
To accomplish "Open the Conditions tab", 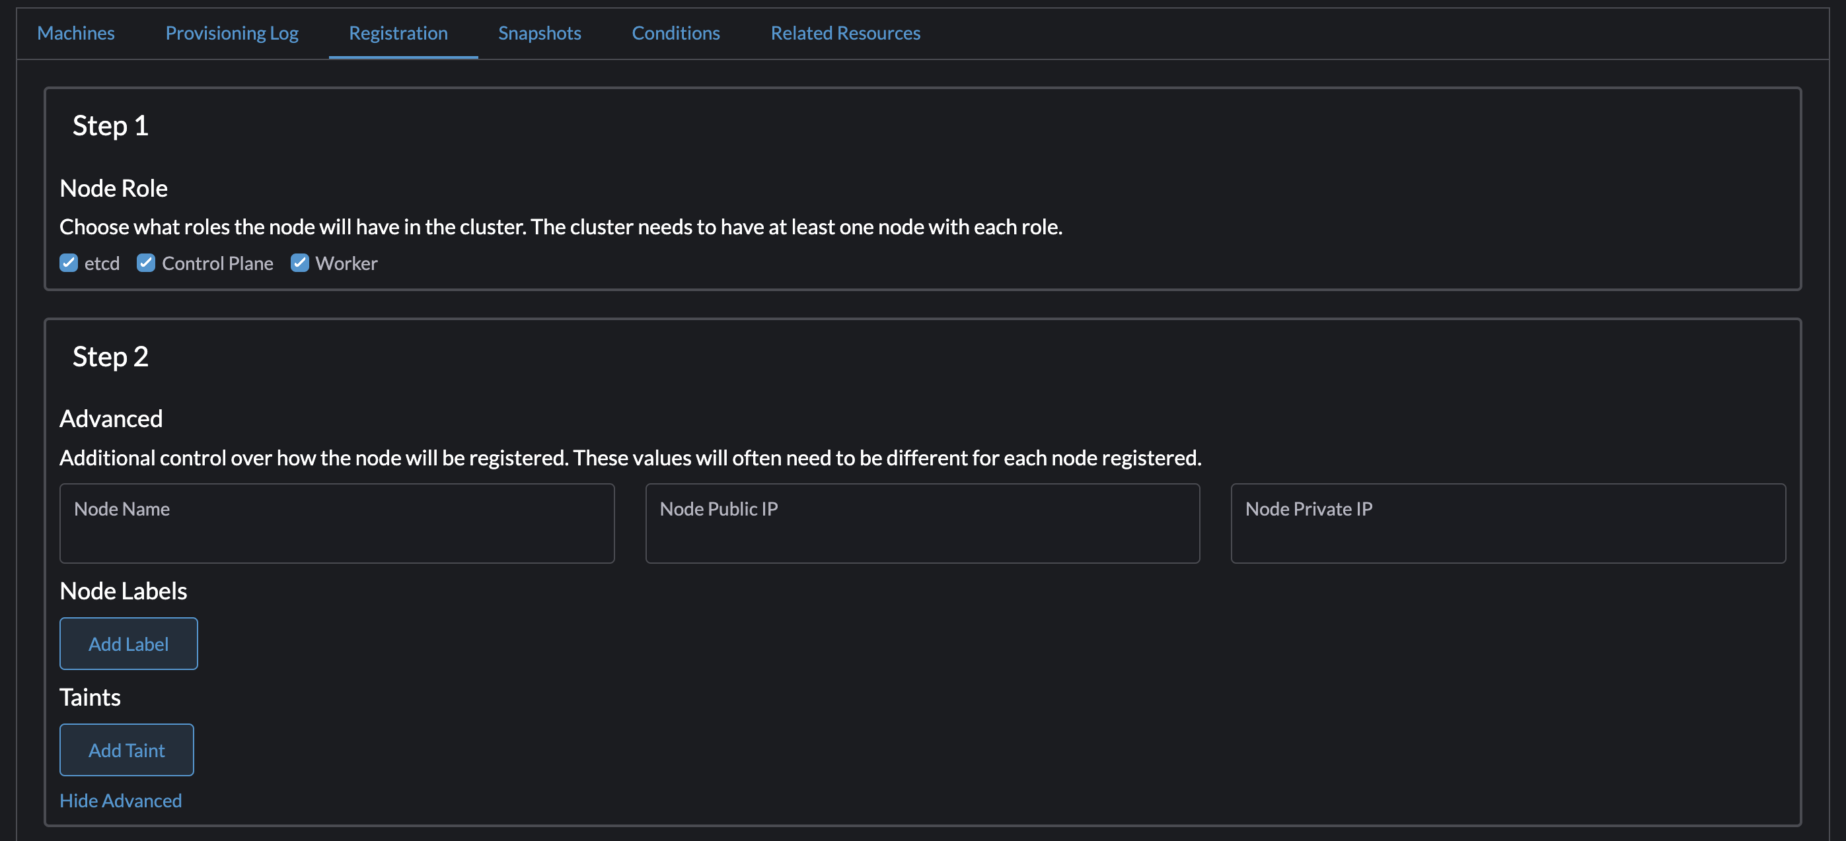I will 675,33.
